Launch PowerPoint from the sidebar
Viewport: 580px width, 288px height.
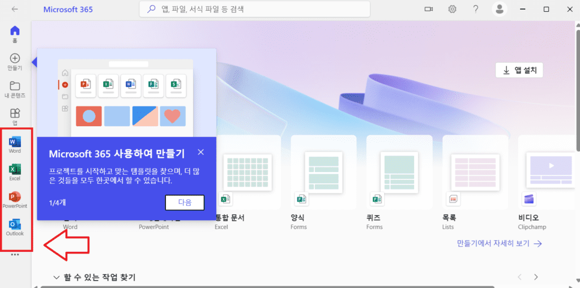coord(15,200)
